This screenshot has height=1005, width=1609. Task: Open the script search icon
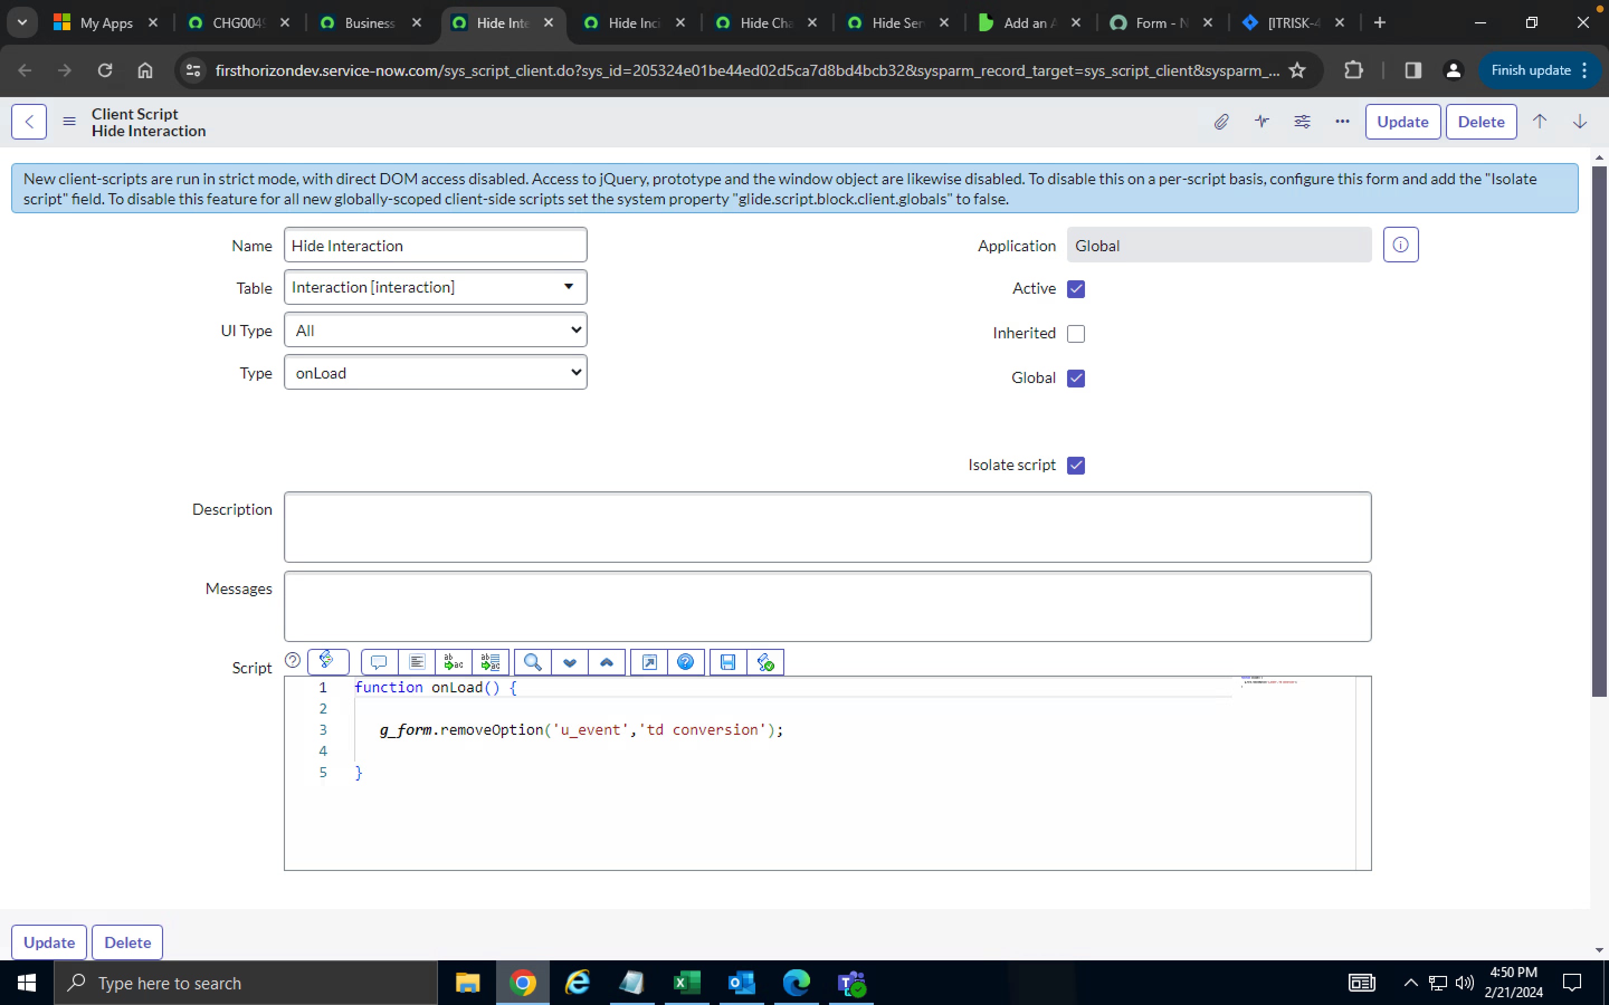pyautogui.click(x=532, y=662)
